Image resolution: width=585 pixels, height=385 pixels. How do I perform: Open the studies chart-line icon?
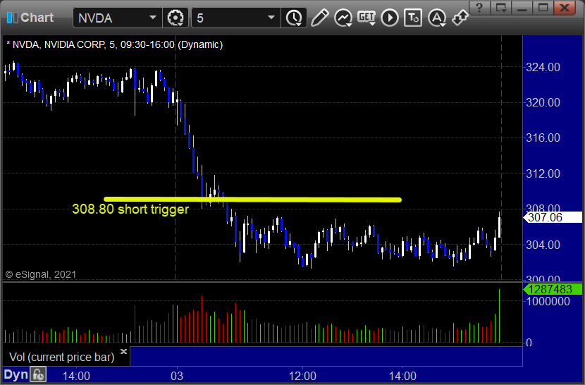[343, 18]
